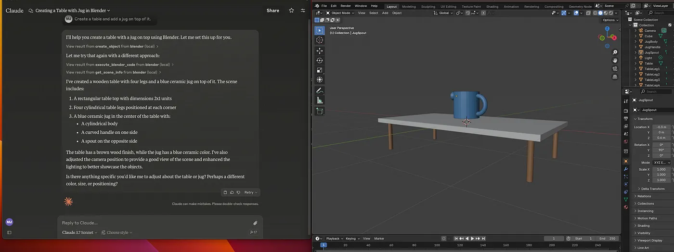674x252 pixels.
Task: Copy Claude's response with the copy icon
Action: point(225,192)
